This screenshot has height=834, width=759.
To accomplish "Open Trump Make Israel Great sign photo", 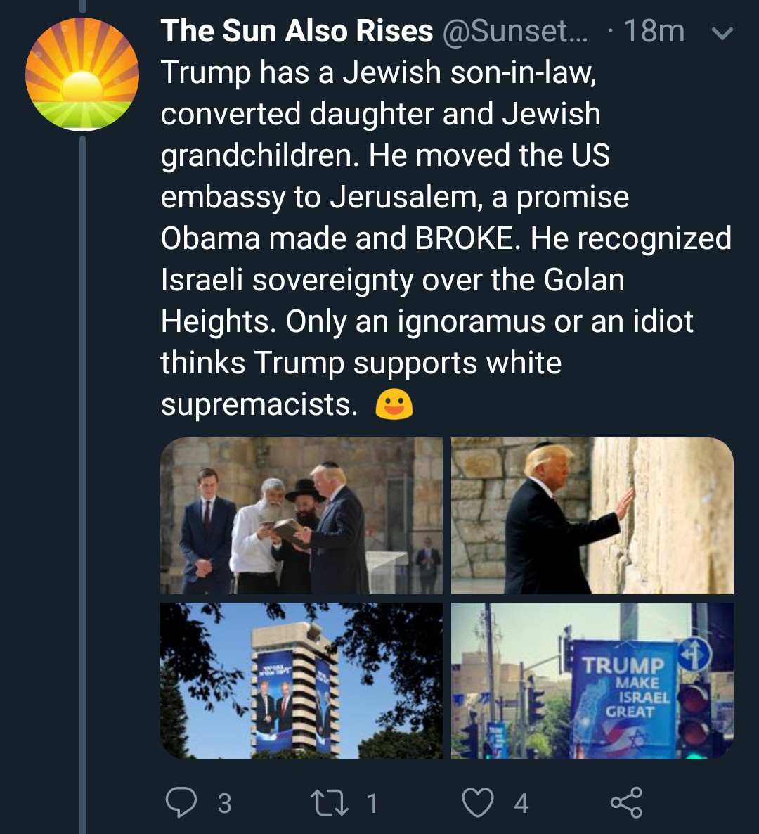I will coord(592,681).
